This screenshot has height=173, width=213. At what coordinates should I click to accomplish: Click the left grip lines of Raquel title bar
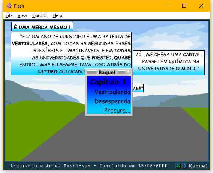(92, 72)
